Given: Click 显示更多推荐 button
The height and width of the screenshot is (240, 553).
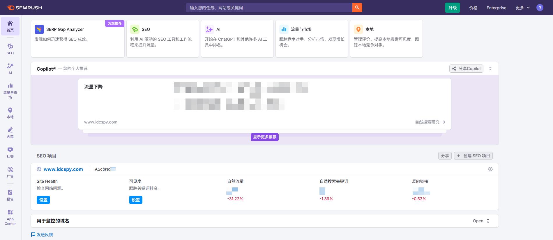Looking at the screenshot, I should (265, 137).
